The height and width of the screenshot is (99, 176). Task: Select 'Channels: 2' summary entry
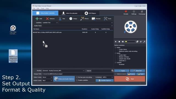click(122, 61)
